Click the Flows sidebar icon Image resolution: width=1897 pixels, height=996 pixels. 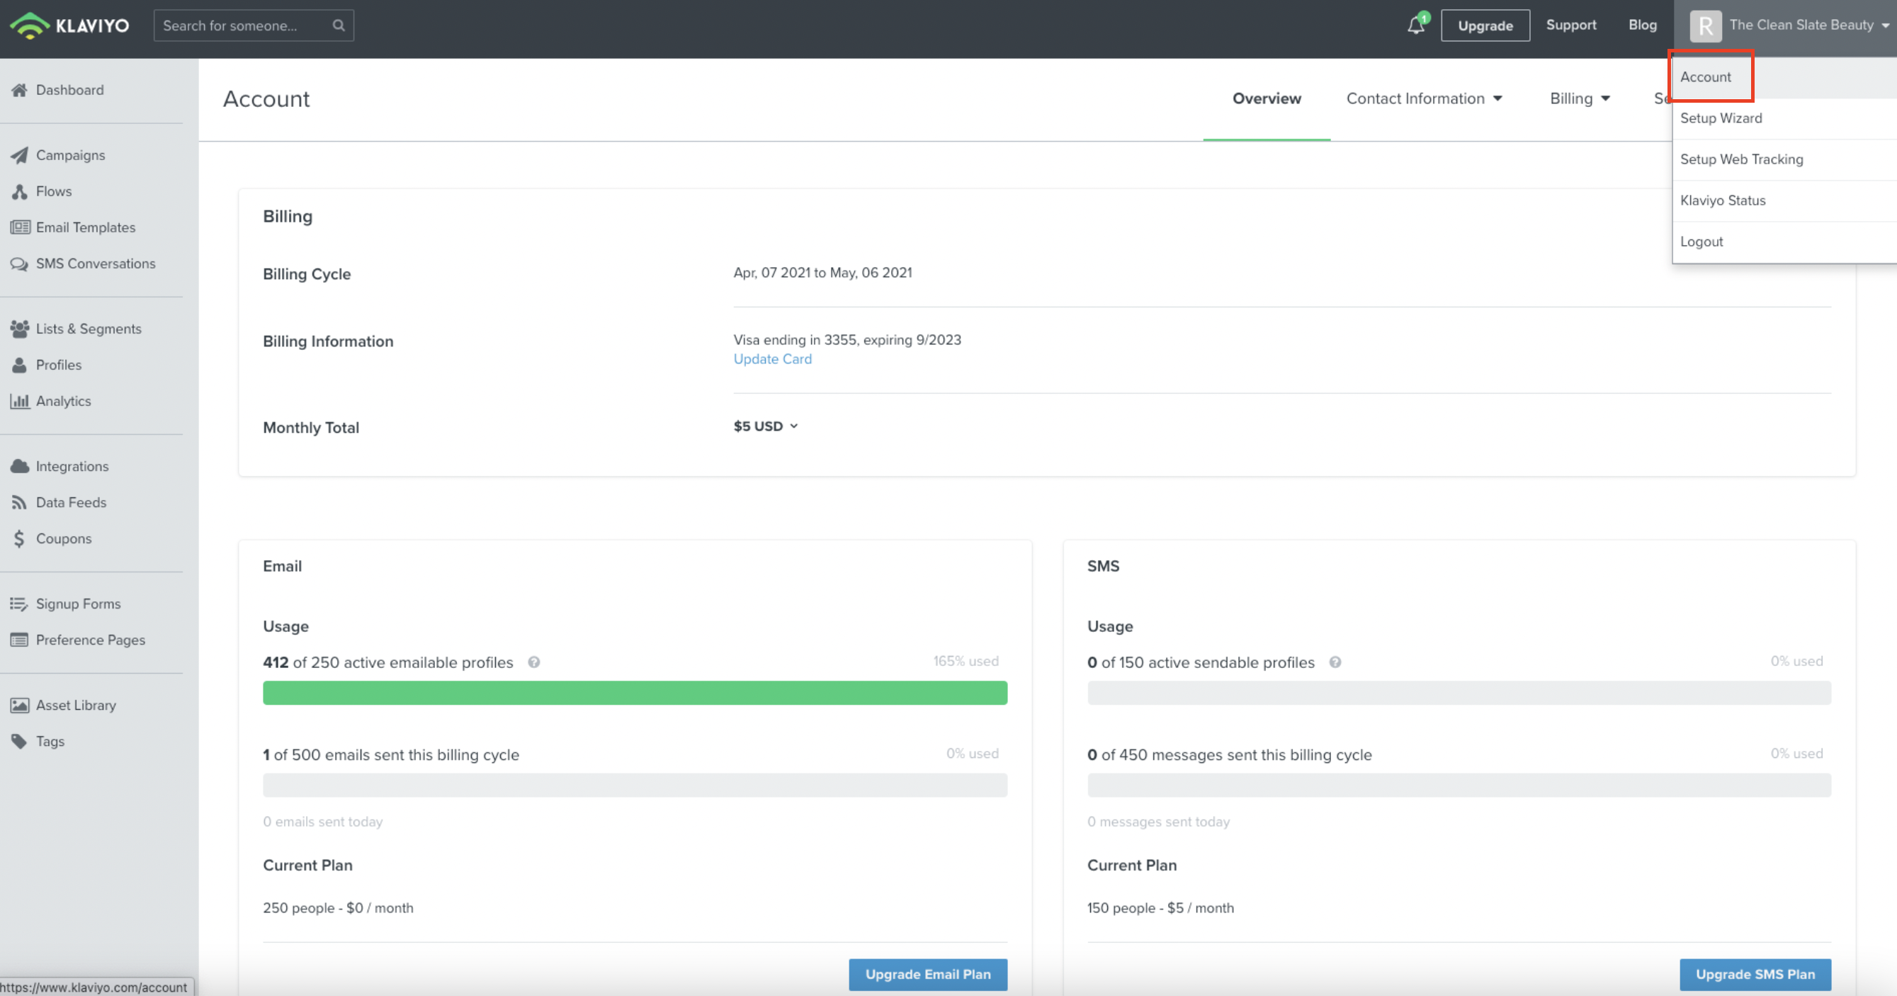[20, 191]
